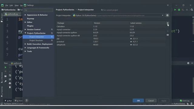This screenshot has height=109, width=194.
Task: Expand the Editor settings node
Action: click(25, 22)
